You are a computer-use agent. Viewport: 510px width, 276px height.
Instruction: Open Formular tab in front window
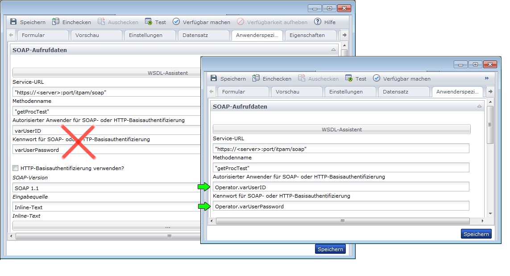243,92
